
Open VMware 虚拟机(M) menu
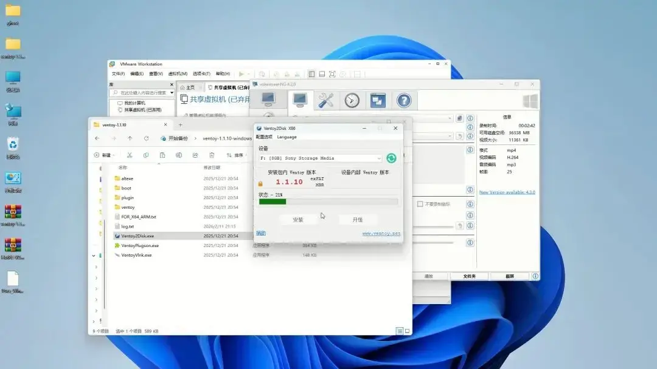tap(178, 74)
